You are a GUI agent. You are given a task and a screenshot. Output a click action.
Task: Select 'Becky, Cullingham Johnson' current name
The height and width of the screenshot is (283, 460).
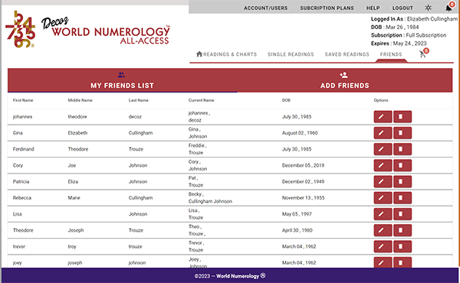[x=210, y=198]
